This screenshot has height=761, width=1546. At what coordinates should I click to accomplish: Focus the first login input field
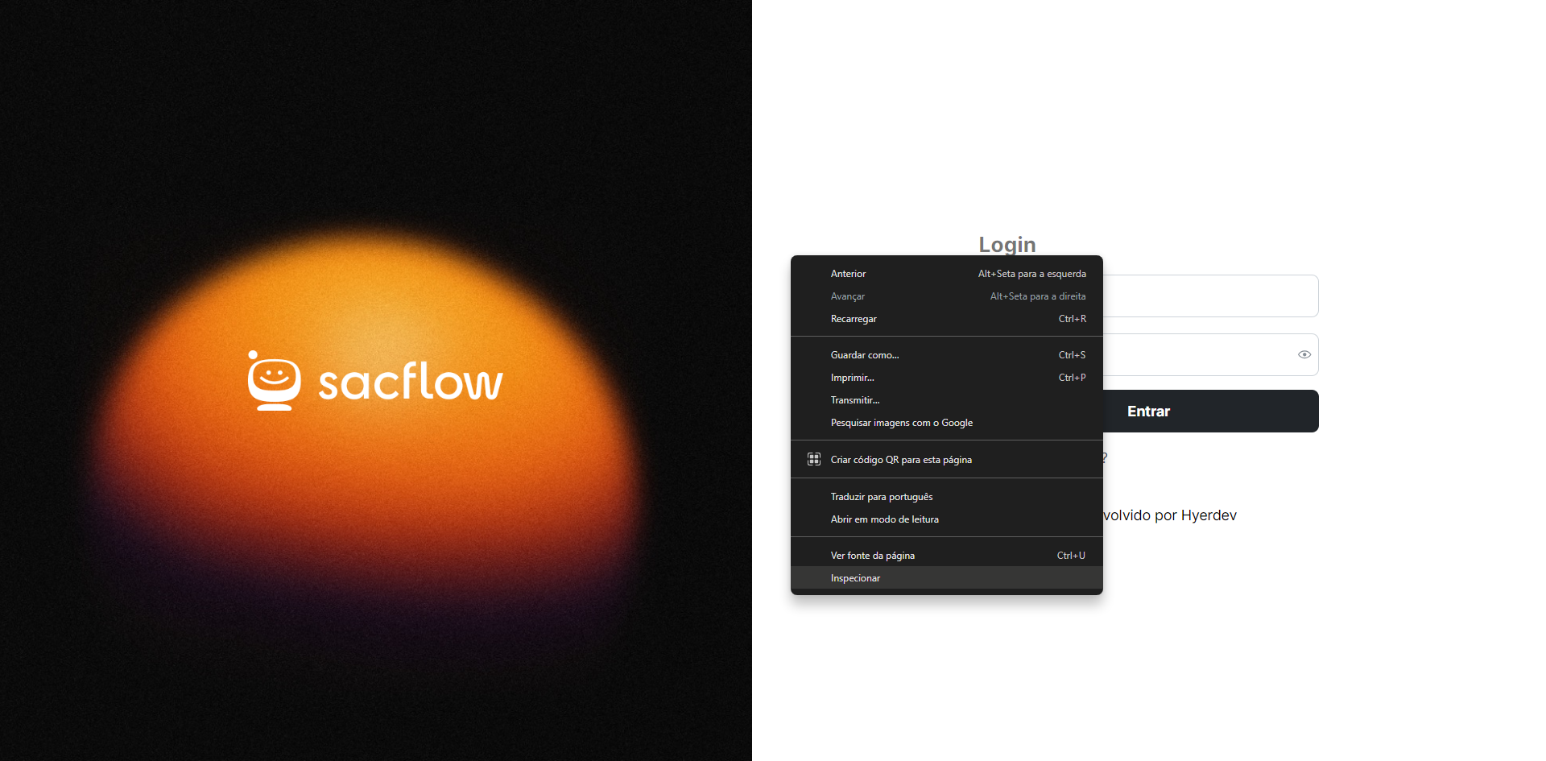coord(1209,296)
